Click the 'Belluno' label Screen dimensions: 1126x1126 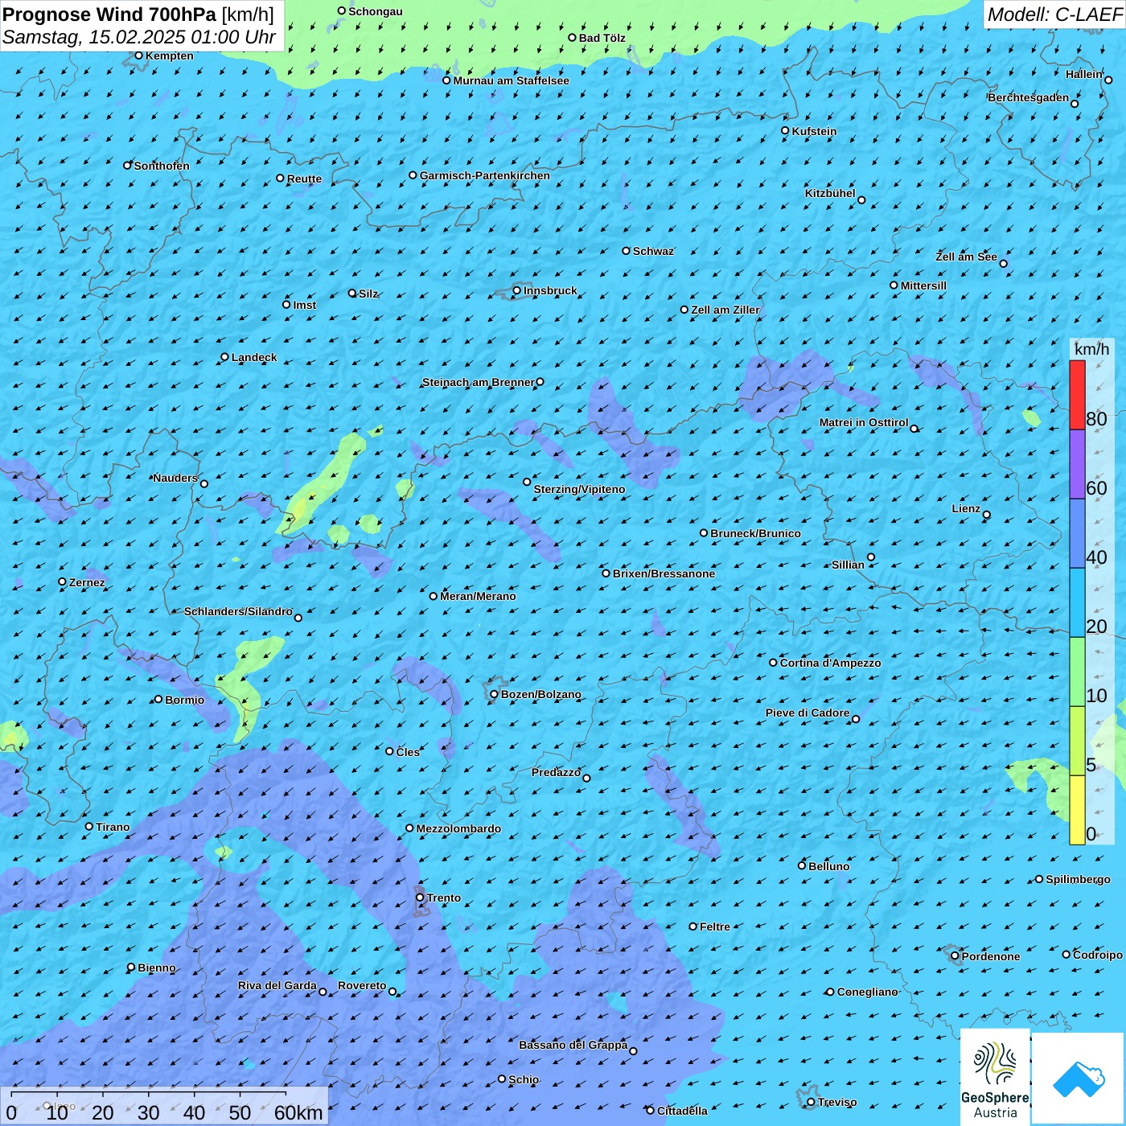click(828, 866)
